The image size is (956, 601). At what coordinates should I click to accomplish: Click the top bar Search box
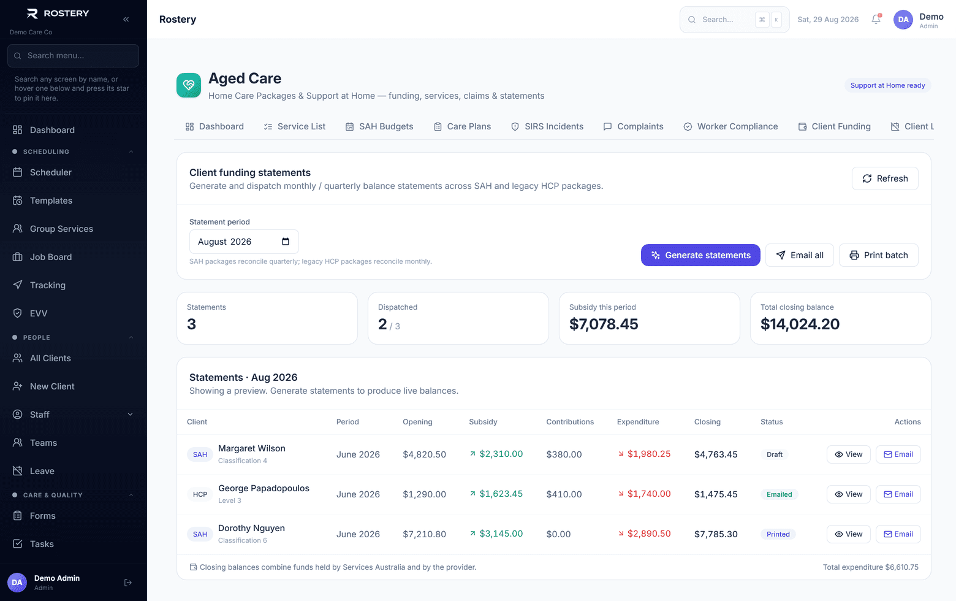(735, 20)
